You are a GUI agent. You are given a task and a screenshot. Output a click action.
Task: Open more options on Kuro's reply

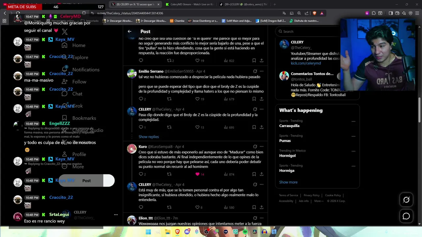pyautogui.click(x=262, y=146)
